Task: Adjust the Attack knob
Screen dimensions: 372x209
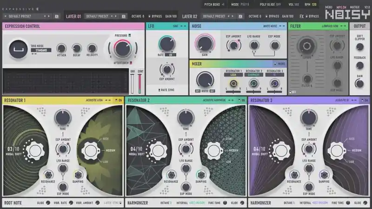Action: [x=61, y=48]
